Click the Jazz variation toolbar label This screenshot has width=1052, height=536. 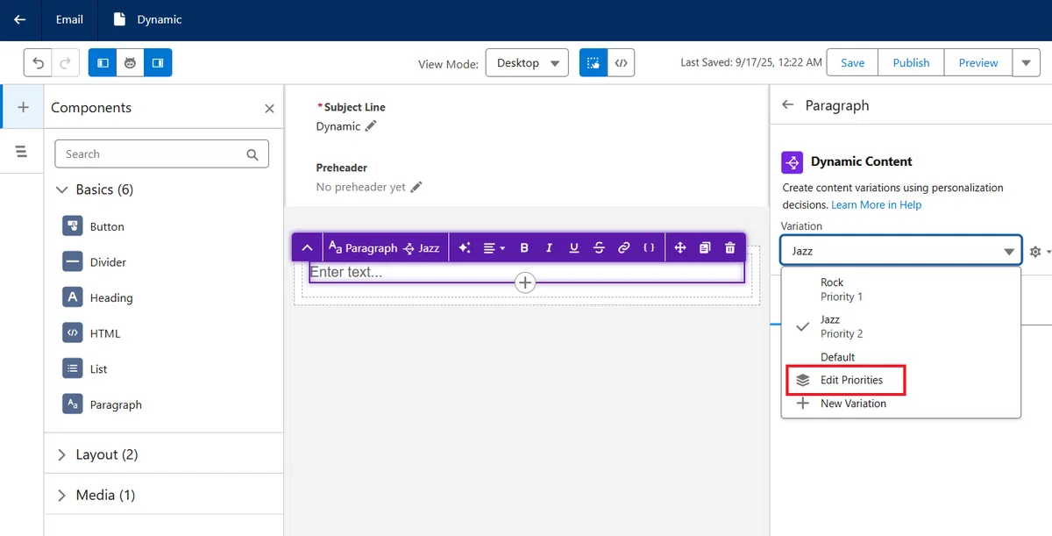coord(421,248)
